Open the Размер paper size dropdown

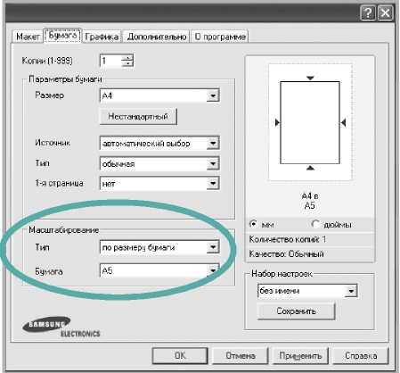click(x=159, y=95)
